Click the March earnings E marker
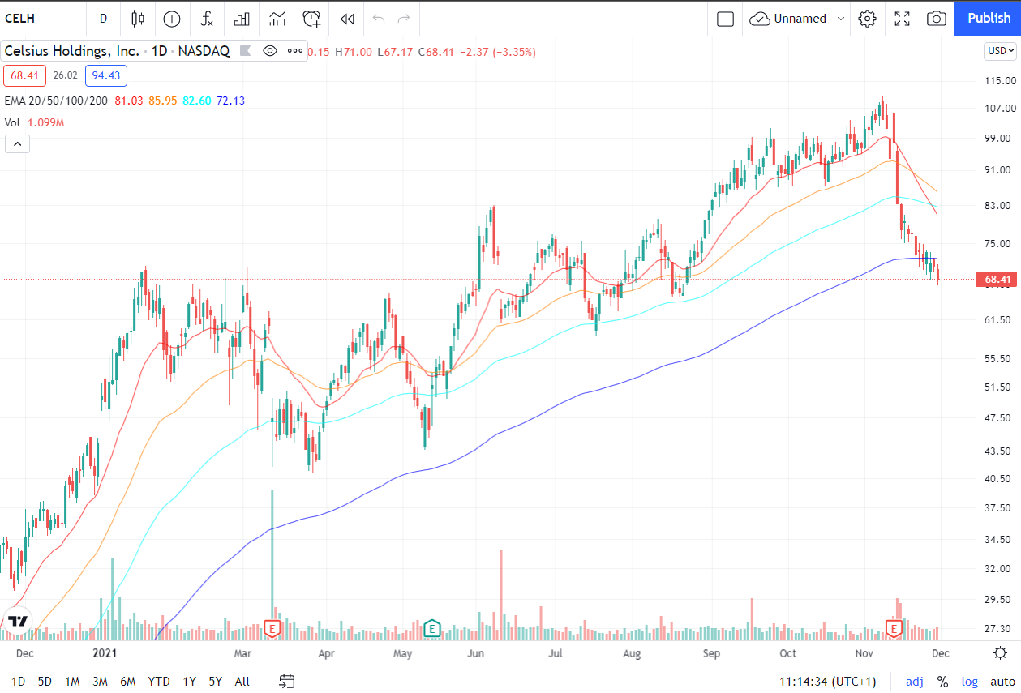The height and width of the screenshot is (693, 1021). click(272, 628)
